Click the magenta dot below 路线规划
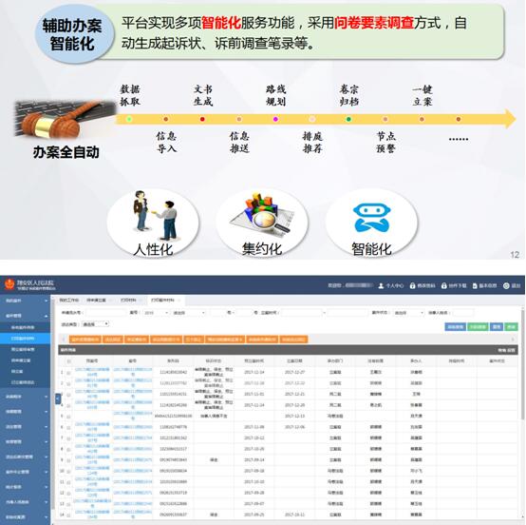The height and width of the screenshot is (525, 526). coord(275,119)
